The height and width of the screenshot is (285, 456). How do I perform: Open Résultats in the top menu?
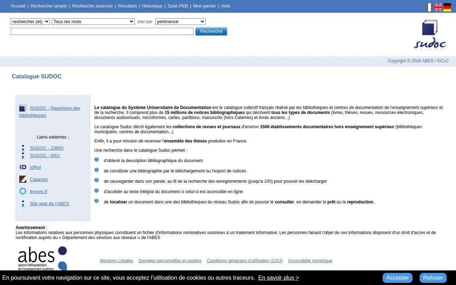tap(127, 6)
